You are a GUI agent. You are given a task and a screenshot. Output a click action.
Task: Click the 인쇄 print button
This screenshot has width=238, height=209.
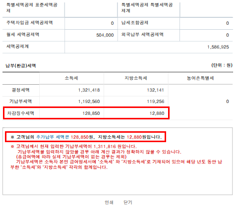109,203
